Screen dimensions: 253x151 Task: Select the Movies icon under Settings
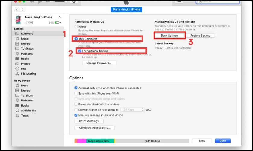tap(17, 44)
